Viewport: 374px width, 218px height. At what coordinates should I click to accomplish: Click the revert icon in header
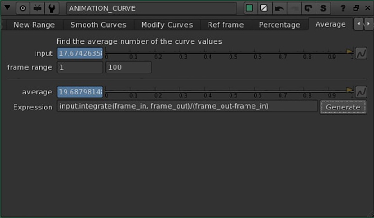tap(309, 8)
